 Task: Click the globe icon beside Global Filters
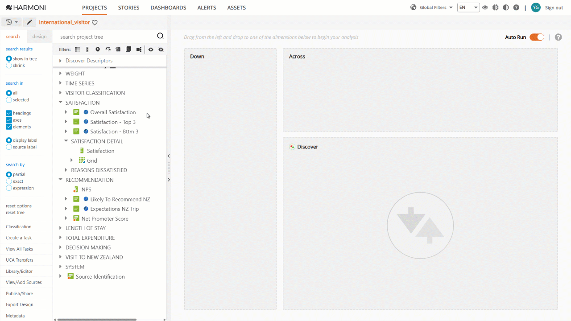pyautogui.click(x=414, y=7)
